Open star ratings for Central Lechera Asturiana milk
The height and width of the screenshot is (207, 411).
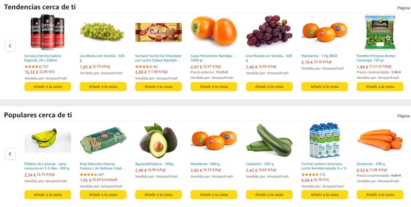tap(310, 175)
